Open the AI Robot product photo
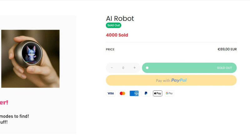250x135 pixels. pyautogui.click(x=30, y=59)
